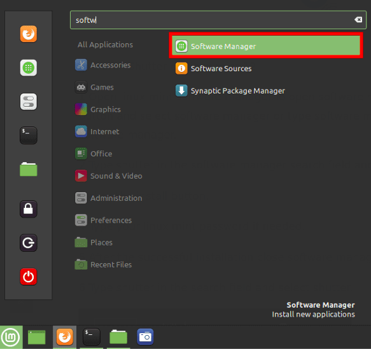371x349 pixels.
Task: Open Files manager from the bottom panel
Action: [x=118, y=337]
